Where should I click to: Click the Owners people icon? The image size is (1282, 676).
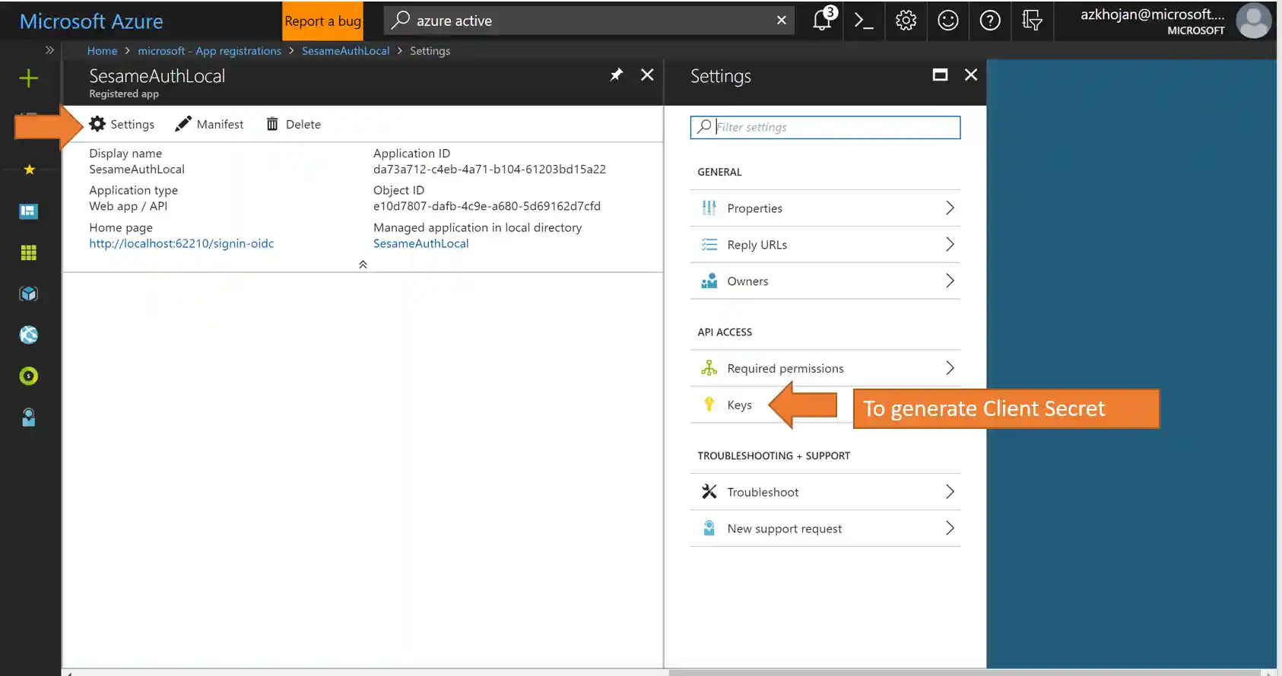pyautogui.click(x=709, y=281)
